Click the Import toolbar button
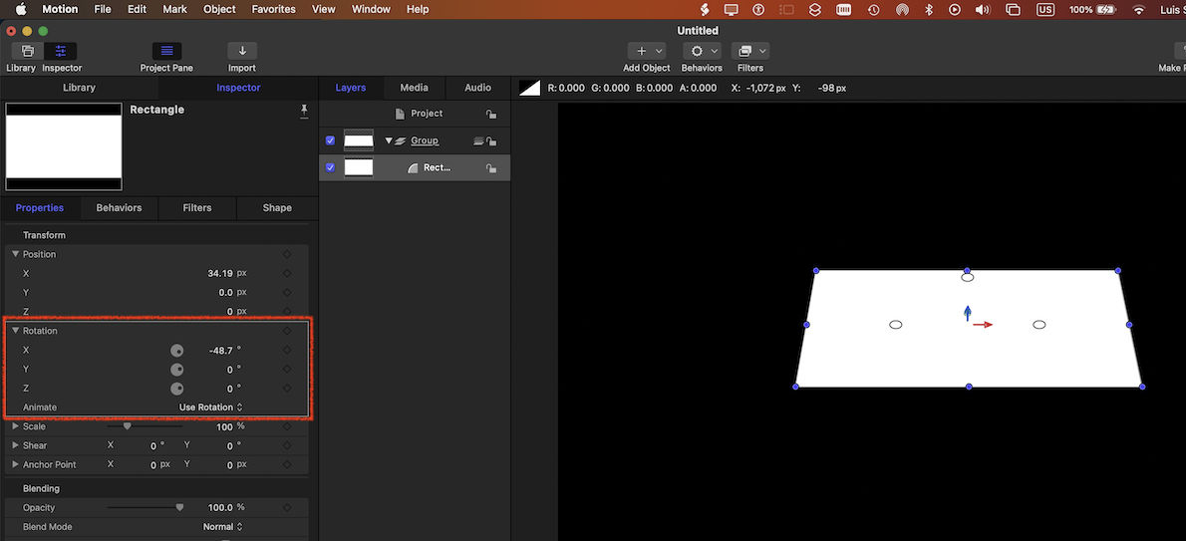Image resolution: width=1186 pixels, height=541 pixels. [x=242, y=52]
